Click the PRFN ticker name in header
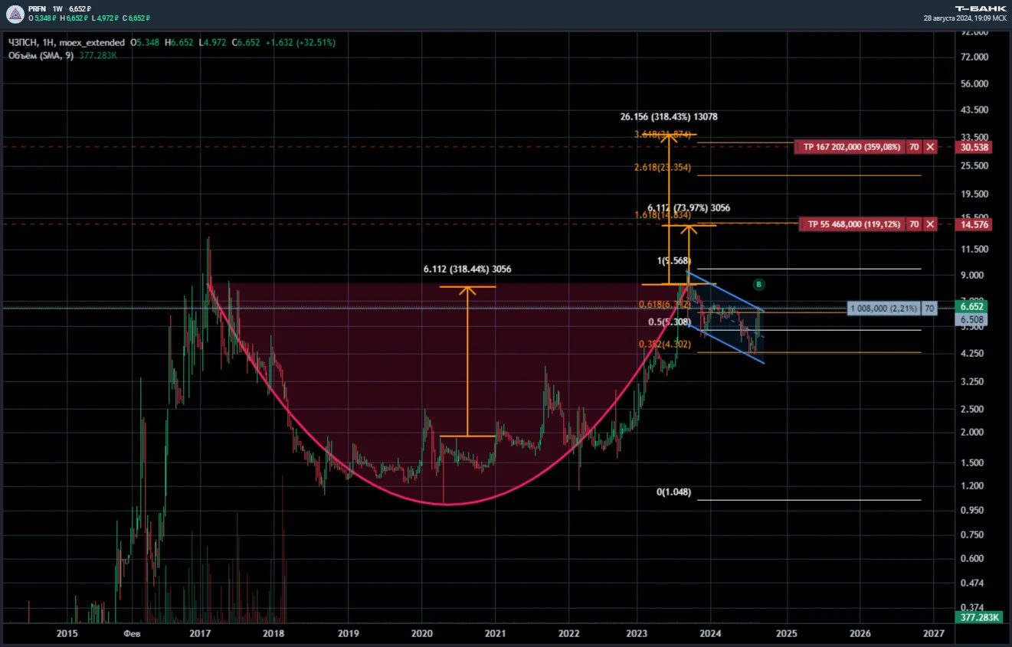1012x647 pixels. click(x=36, y=8)
